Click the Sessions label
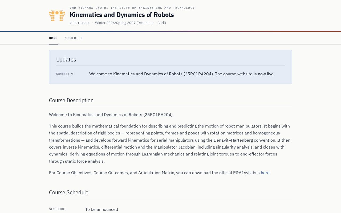This screenshot has width=341, height=213. [x=58, y=209]
